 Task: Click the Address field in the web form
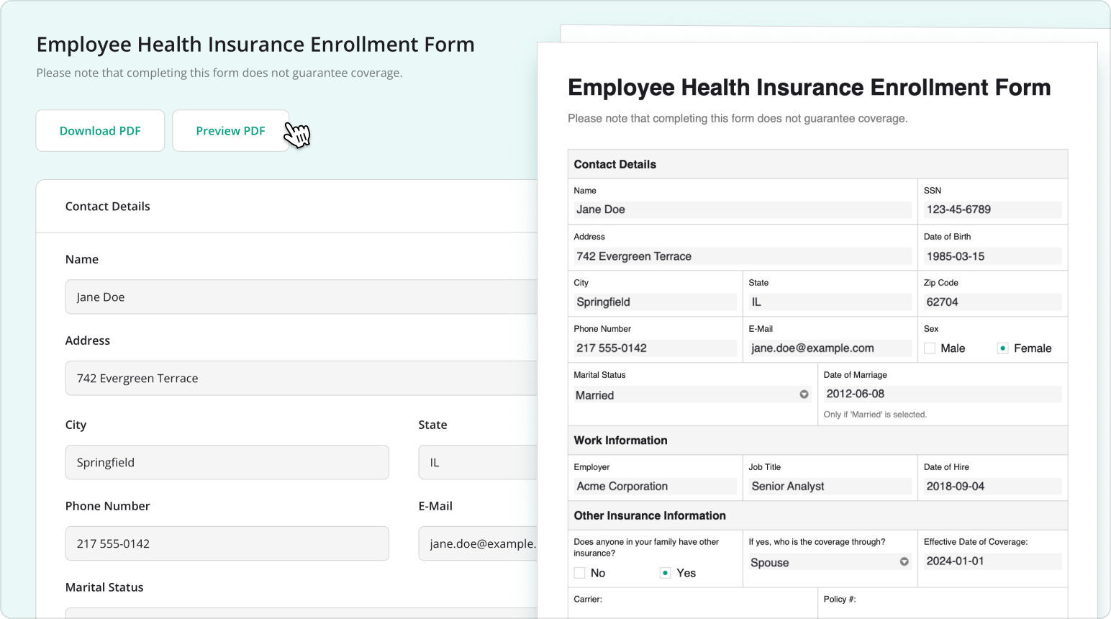[x=301, y=379]
